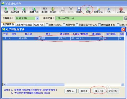Toggle the 全选 CTRL+A checkbox
127x99 pixels.
47,25
